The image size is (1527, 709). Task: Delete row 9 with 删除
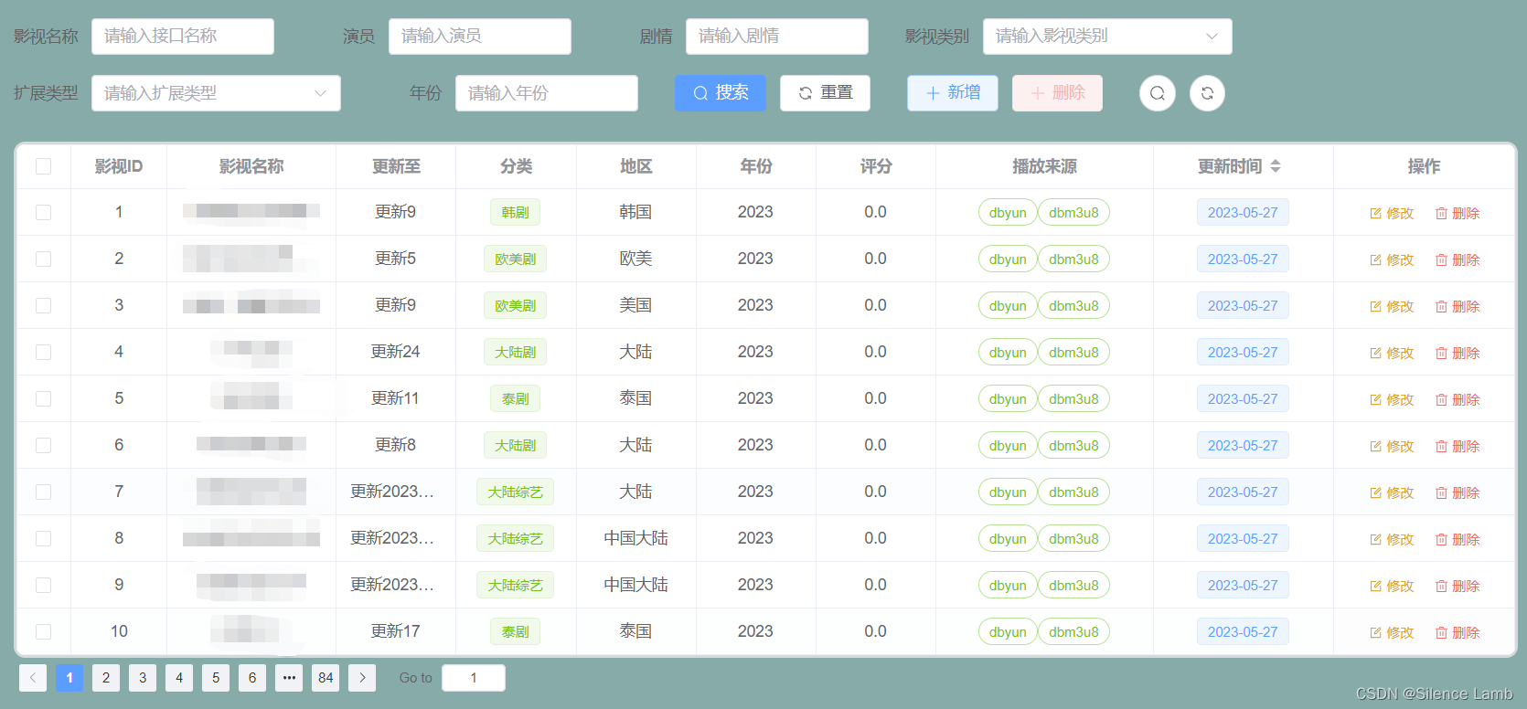coord(1458,586)
